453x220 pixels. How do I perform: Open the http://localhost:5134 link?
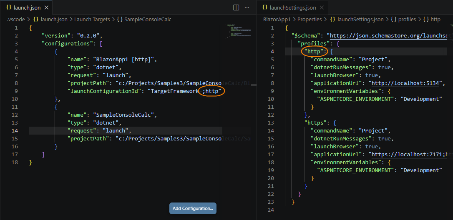click(405, 83)
